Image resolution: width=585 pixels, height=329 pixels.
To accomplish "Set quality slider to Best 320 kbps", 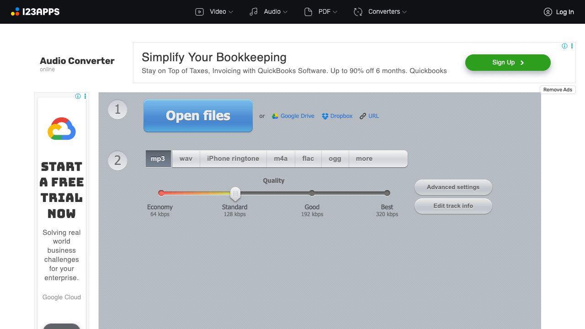I will (387, 193).
